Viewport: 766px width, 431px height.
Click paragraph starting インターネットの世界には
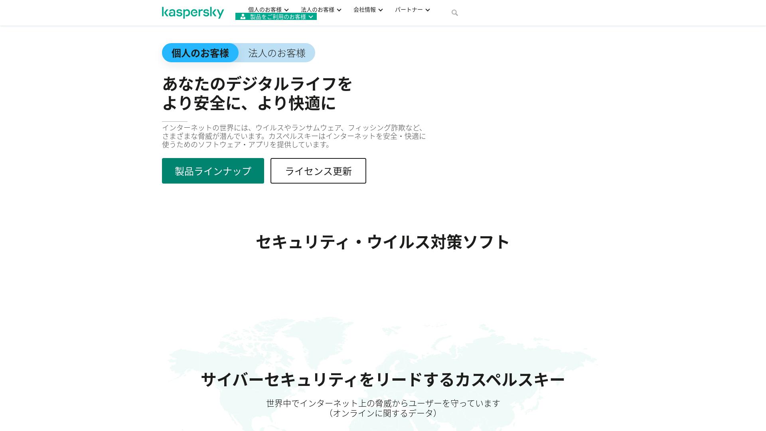tap(294, 136)
